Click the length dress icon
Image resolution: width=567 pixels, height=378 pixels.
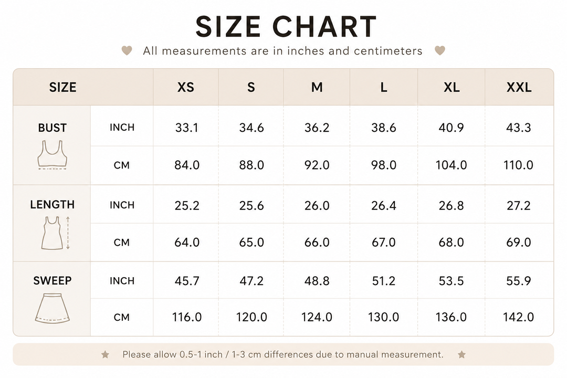(55, 233)
